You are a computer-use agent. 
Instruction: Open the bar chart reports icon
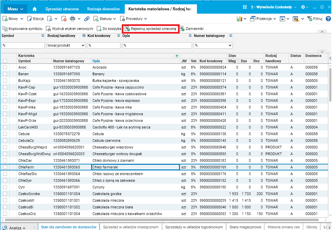point(239,19)
